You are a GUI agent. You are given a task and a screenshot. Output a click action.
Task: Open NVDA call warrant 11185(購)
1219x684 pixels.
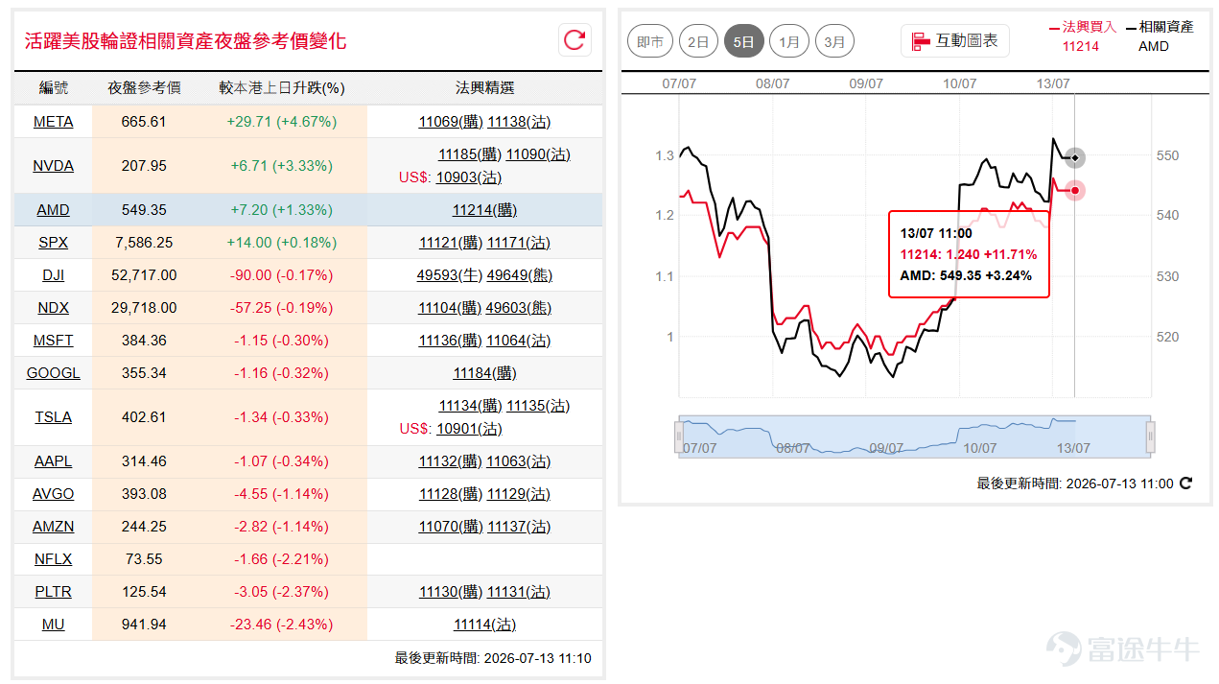click(470, 154)
